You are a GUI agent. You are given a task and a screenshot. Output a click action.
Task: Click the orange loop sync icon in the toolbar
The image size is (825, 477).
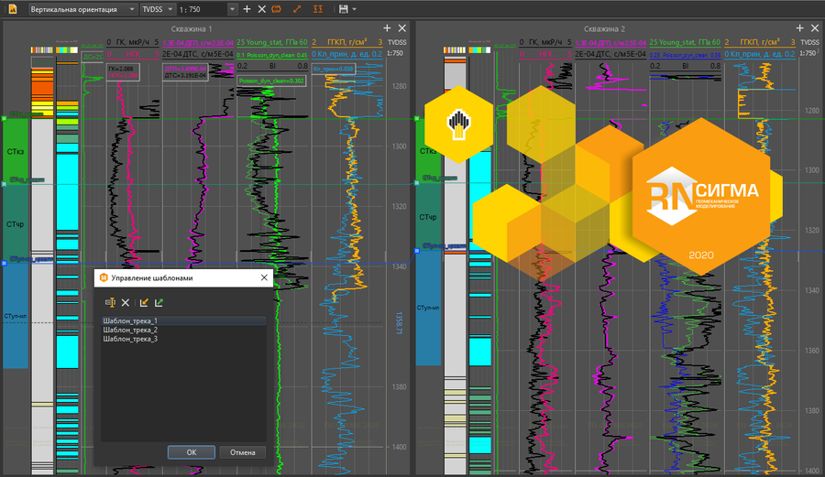coord(276,8)
